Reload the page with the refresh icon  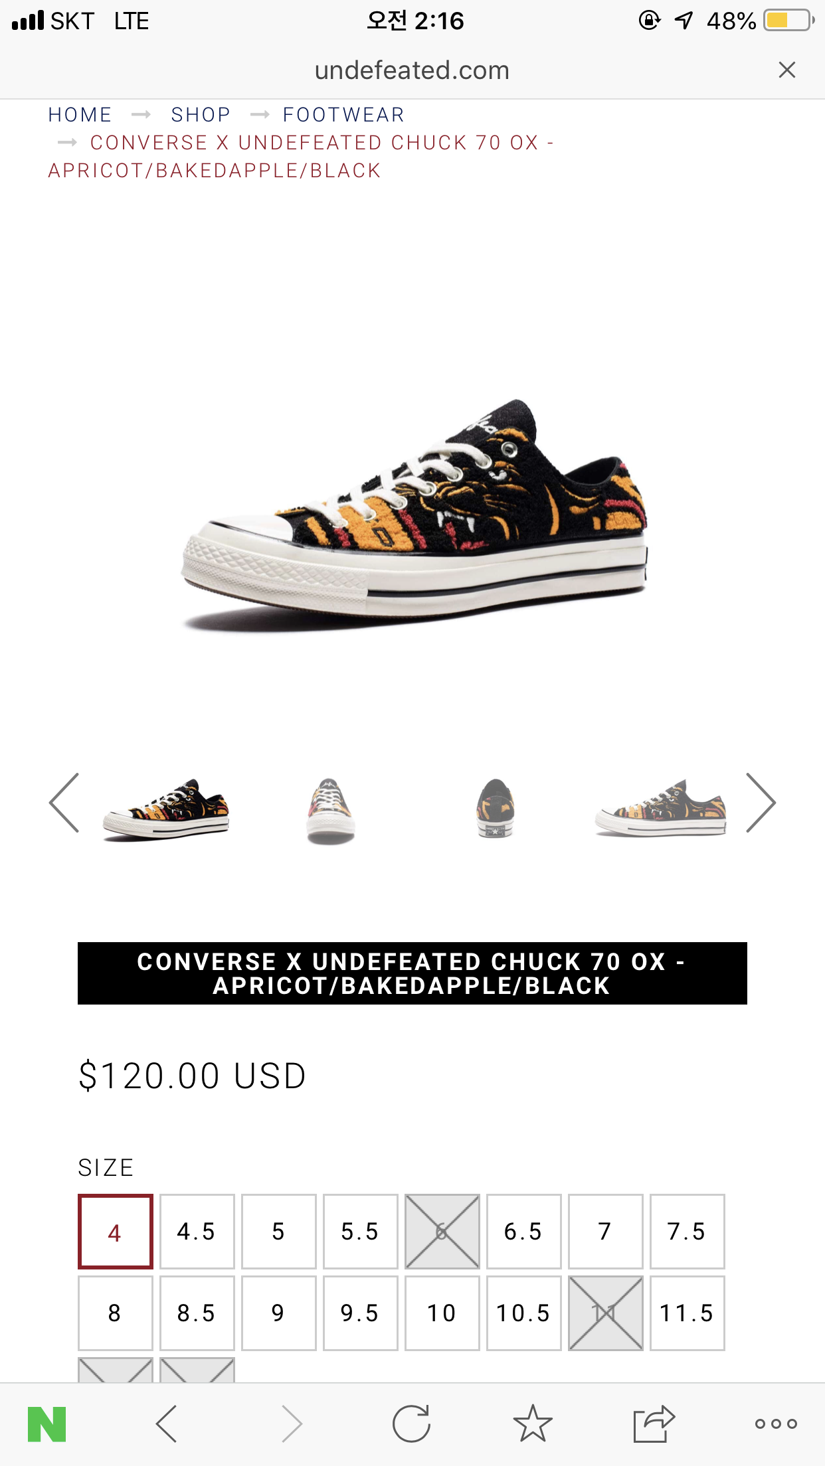(x=412, y=1424)
